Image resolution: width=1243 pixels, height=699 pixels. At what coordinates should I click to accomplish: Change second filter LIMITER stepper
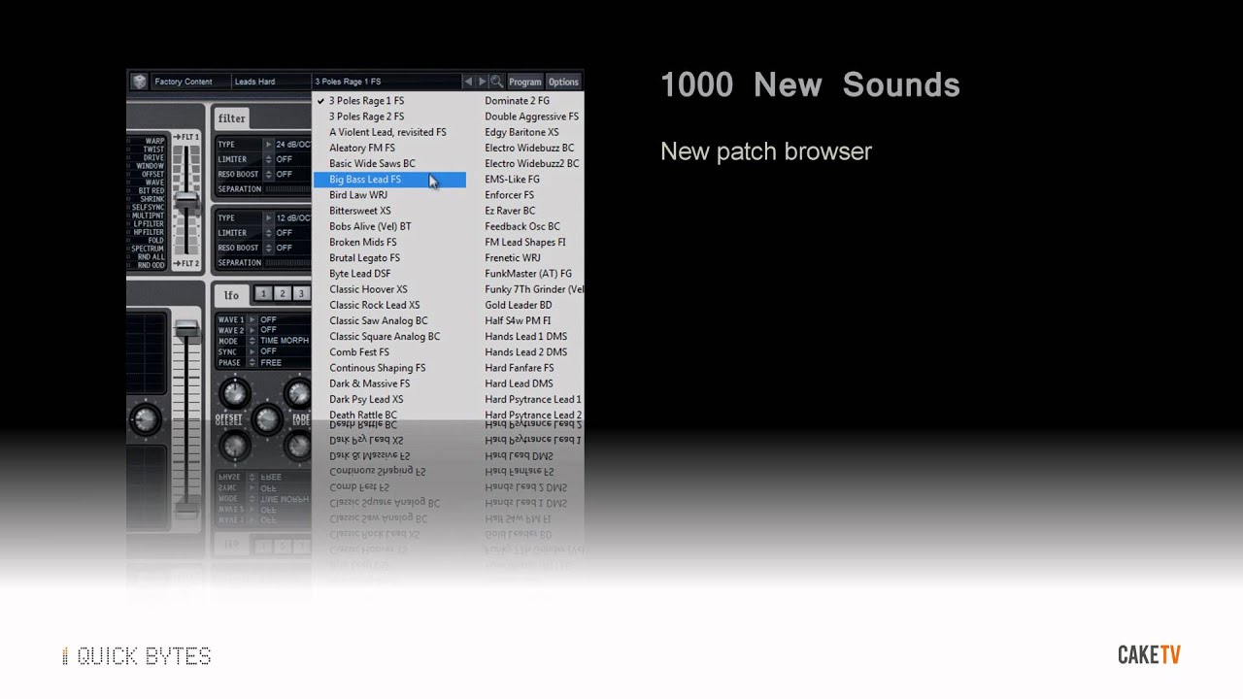[269, 233]
